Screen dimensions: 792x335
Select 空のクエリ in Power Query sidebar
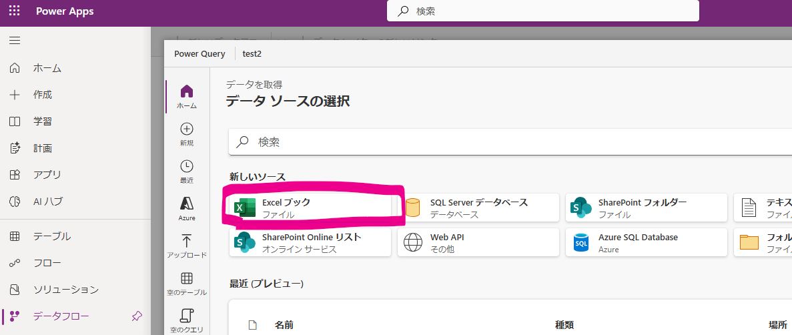click(187, 322)
